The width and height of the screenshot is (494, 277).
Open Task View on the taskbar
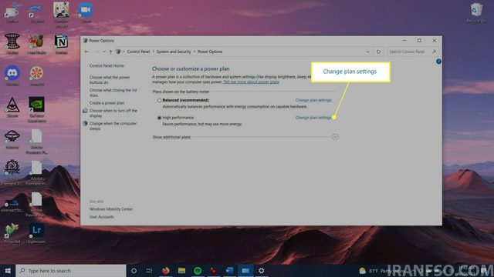pyautogui.click(x=149, y=270)
